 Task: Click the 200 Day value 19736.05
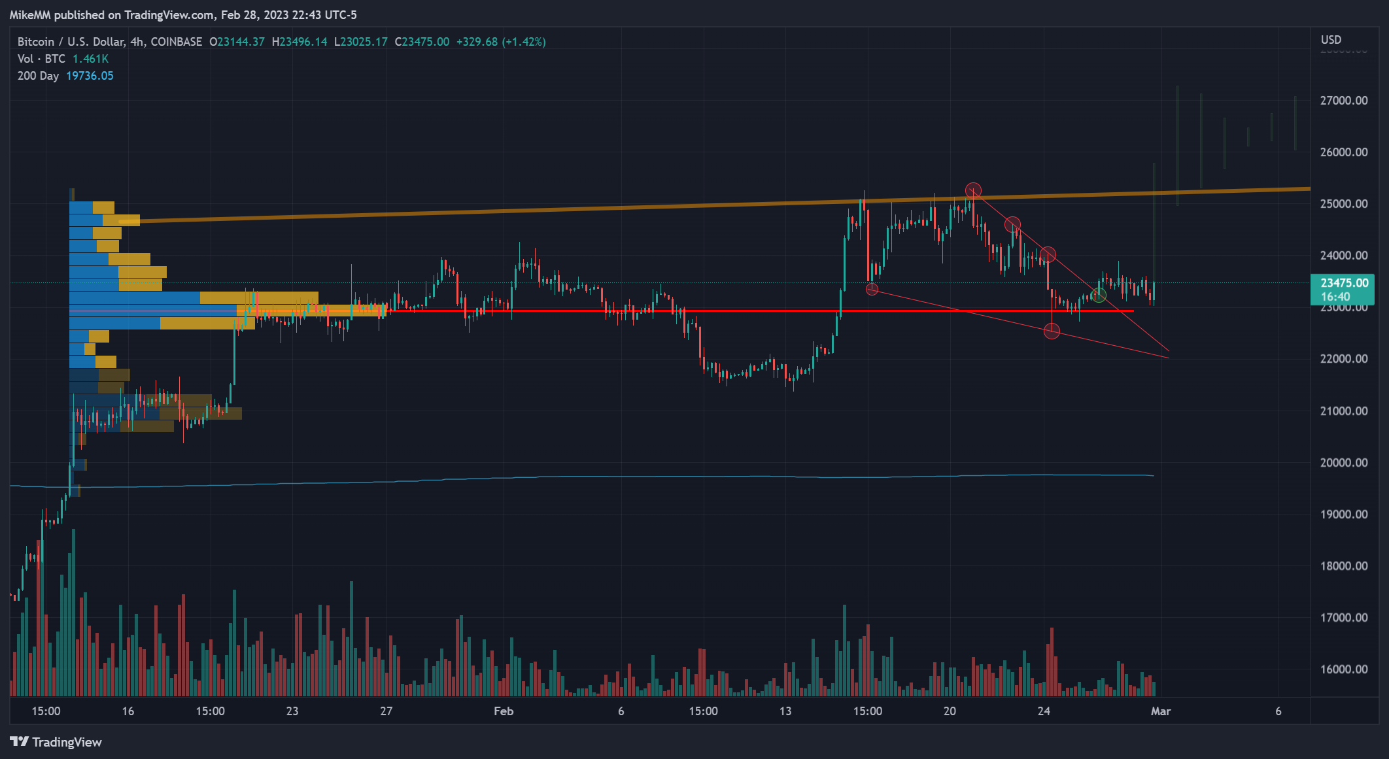[x=90, y=76]
